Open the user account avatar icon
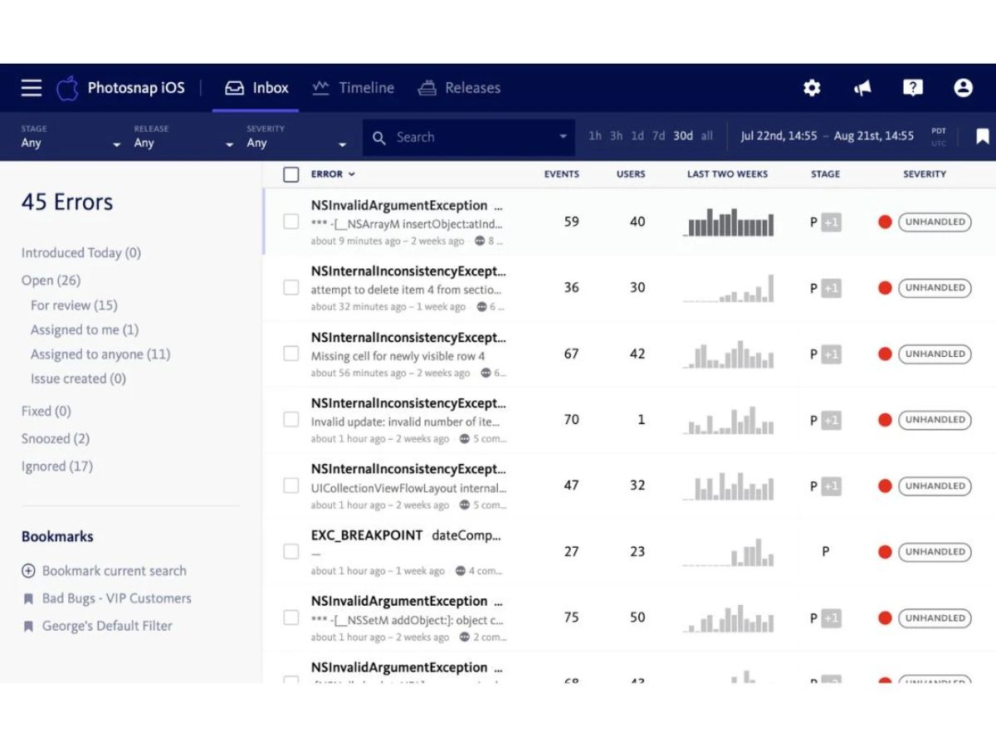The width and height of the screenshot is (996, 747). 963,88
